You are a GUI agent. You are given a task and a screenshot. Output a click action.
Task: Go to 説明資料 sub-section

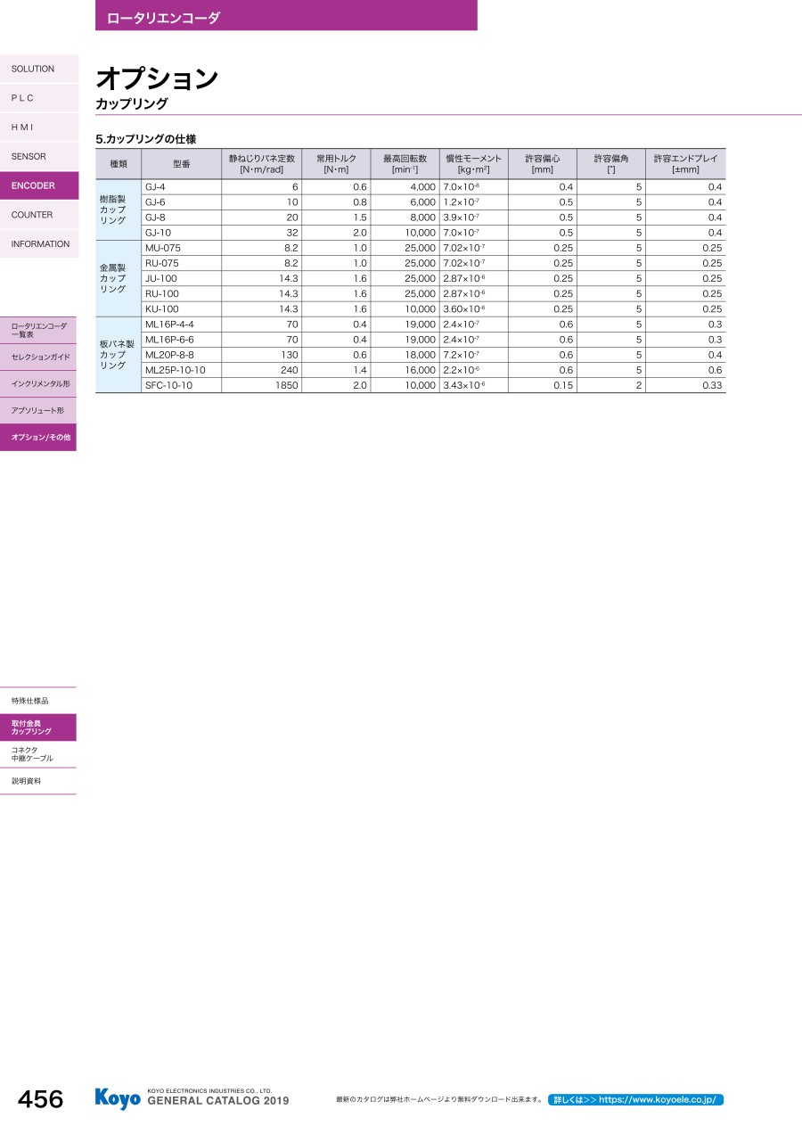tap(38, 781)
